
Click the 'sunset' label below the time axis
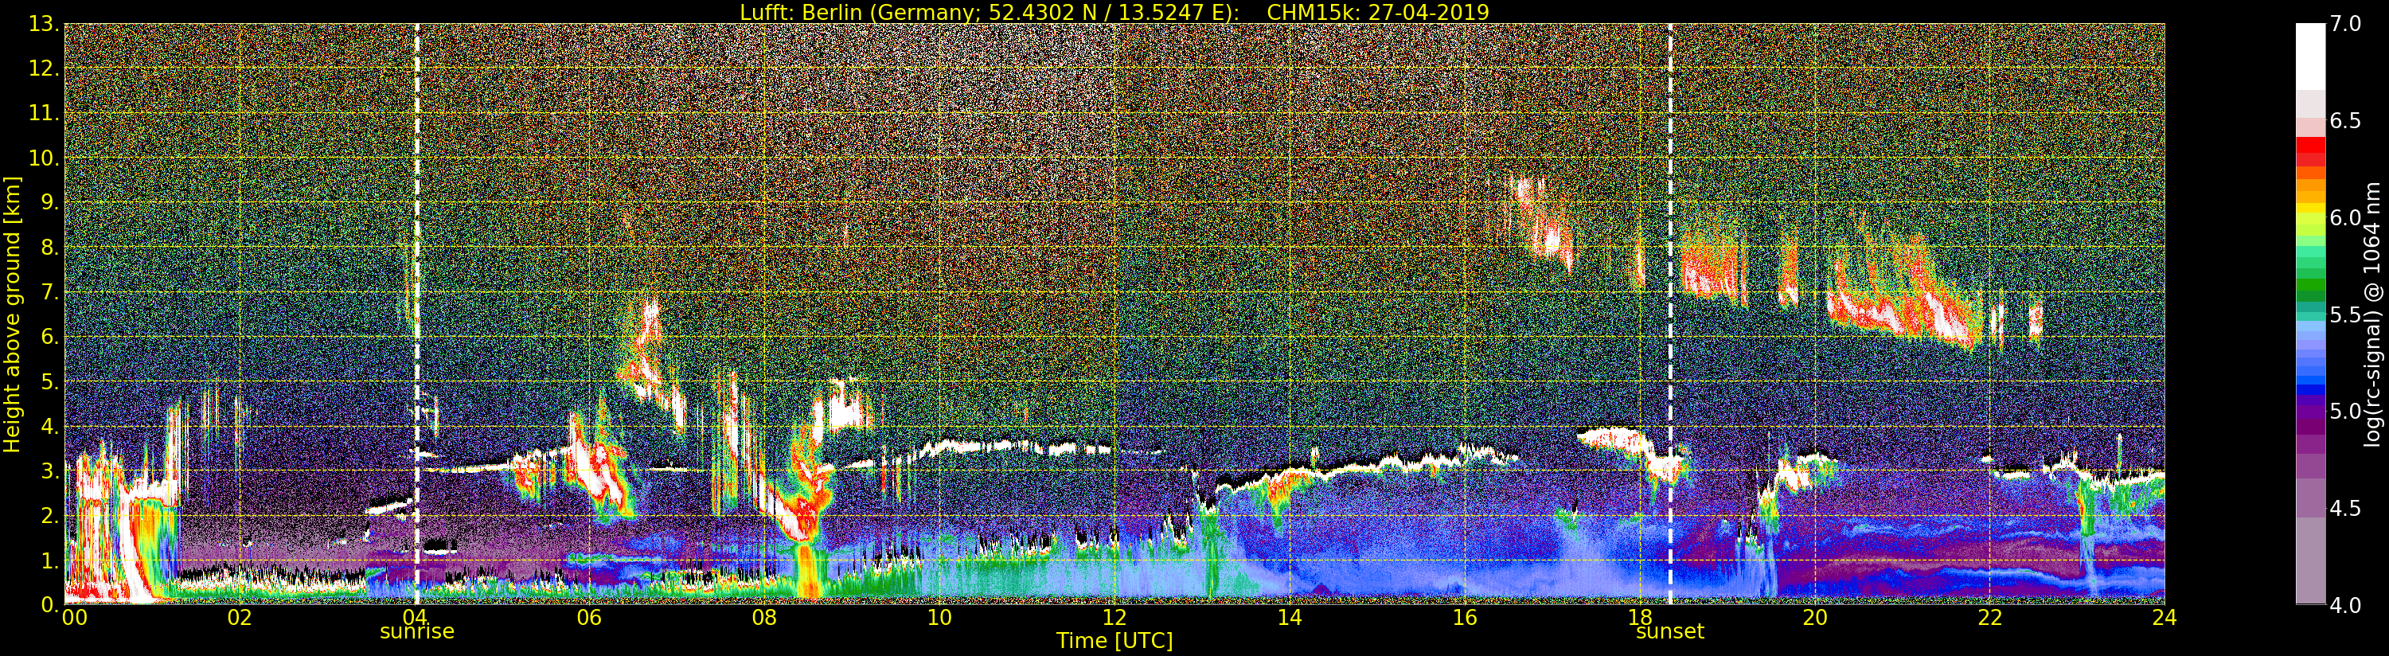click(x=1669, y=632)
